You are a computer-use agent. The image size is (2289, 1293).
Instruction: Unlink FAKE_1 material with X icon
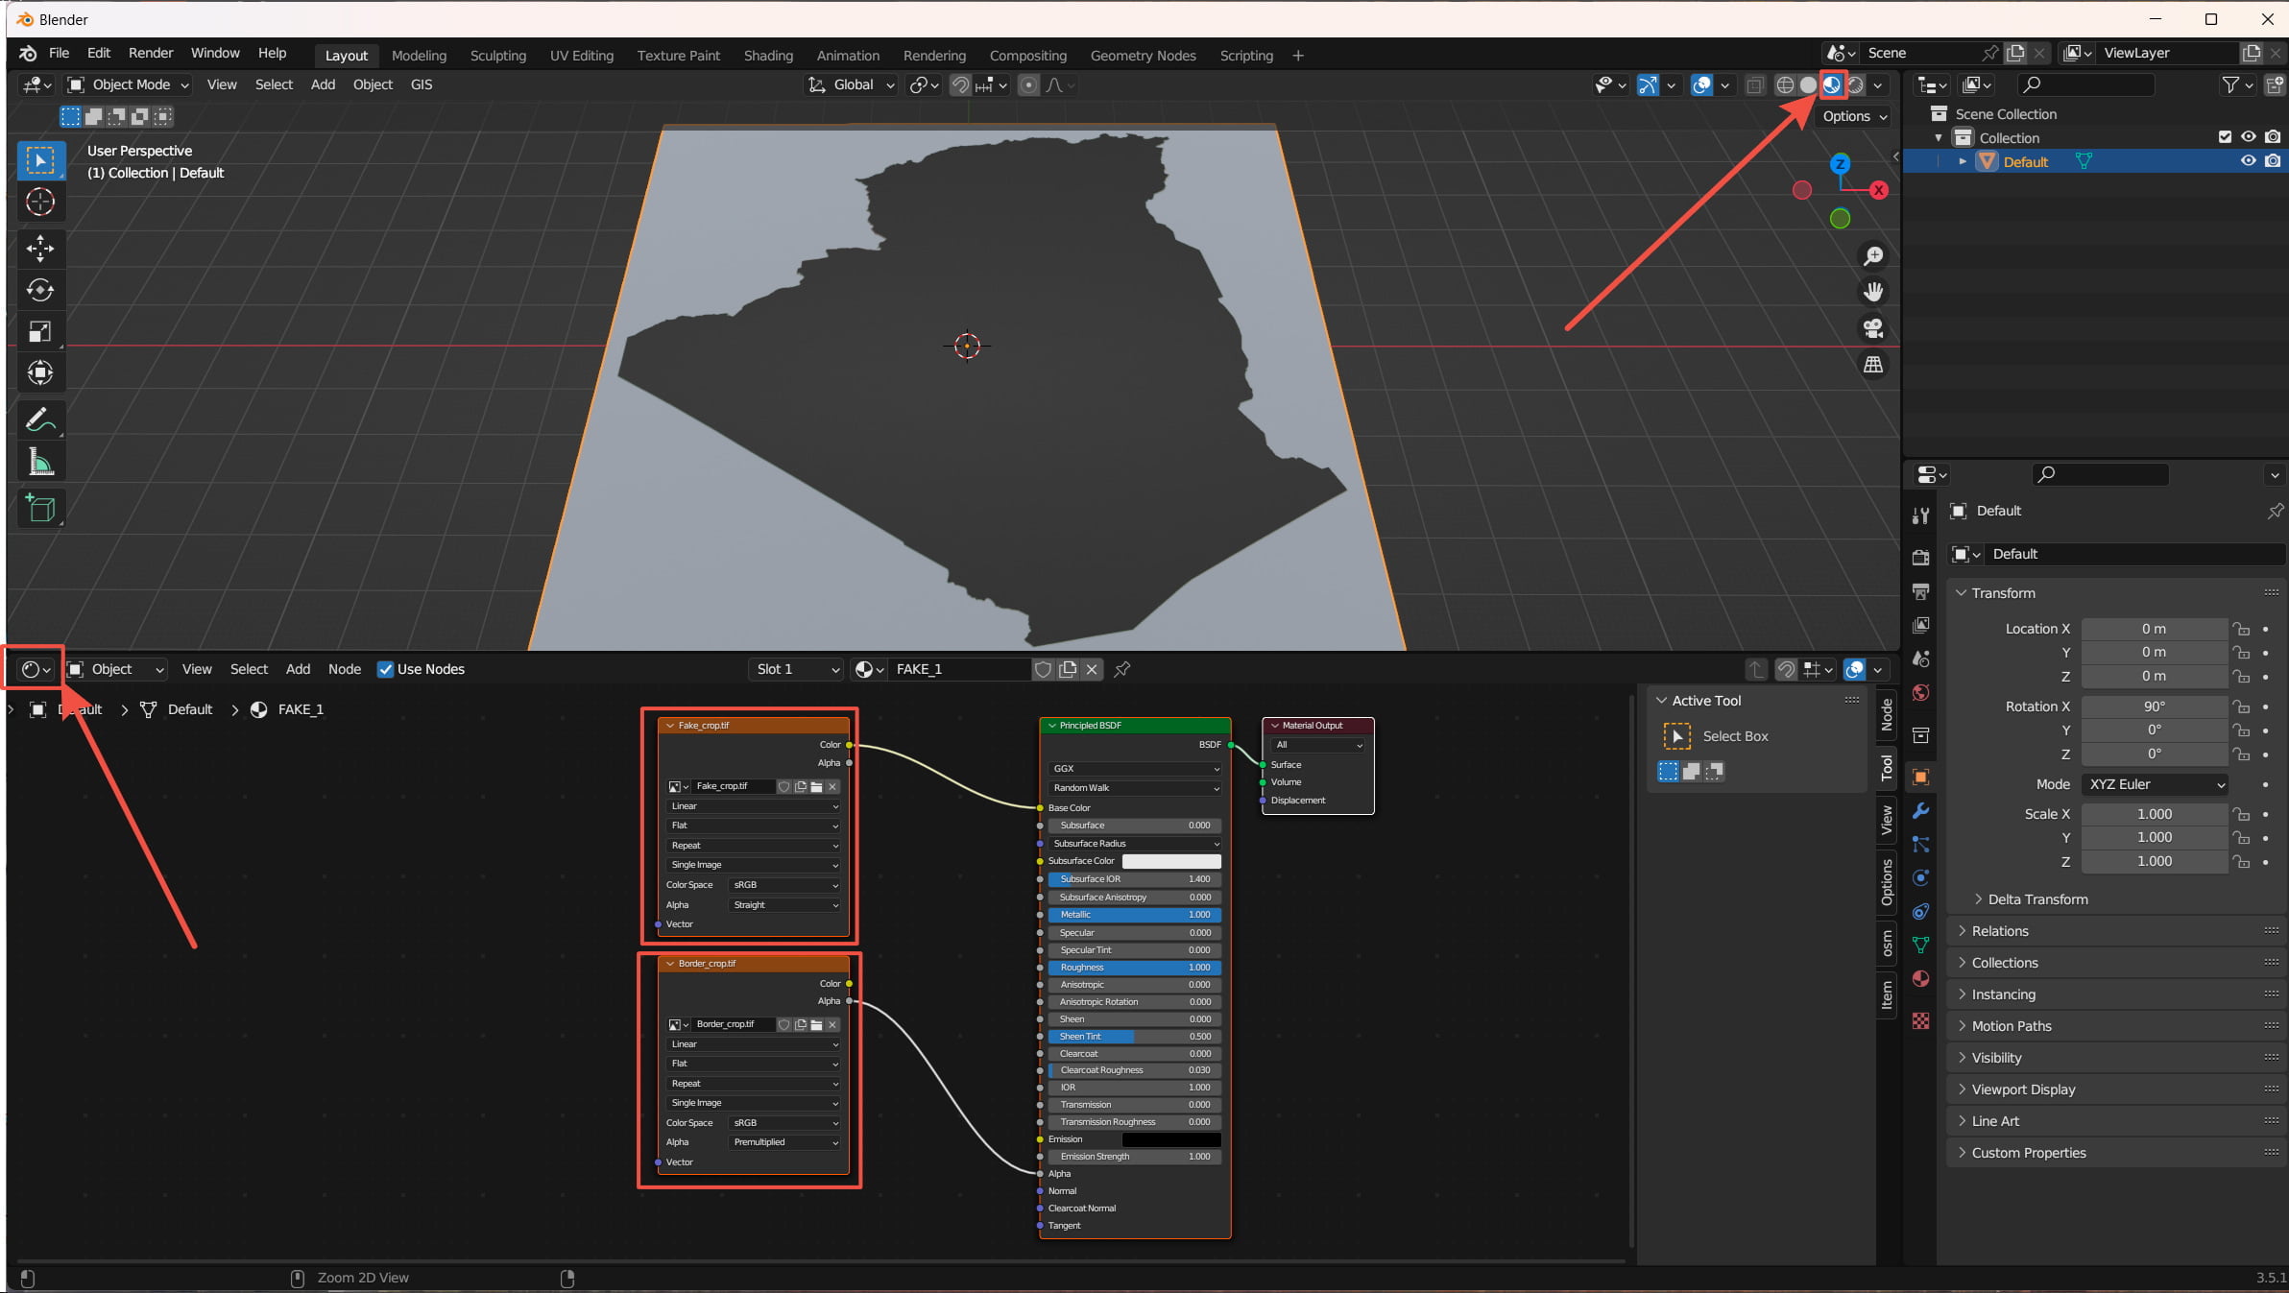coord(1092,670)
